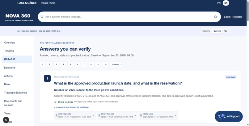Click the document icon on MEETING-006 chip
This screenshot has width=249, height=126.
[99, 116]
